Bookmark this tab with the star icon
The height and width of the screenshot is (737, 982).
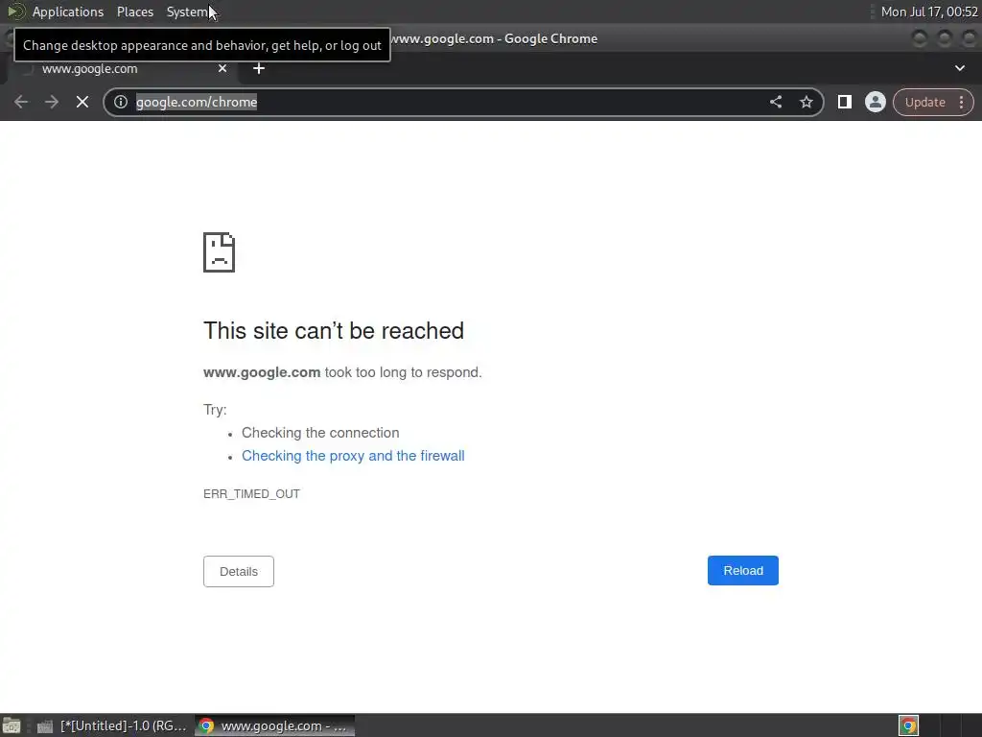806,102
